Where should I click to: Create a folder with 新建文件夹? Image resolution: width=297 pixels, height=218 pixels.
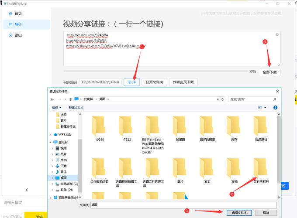pyautogui.click(x=76, y=108)
